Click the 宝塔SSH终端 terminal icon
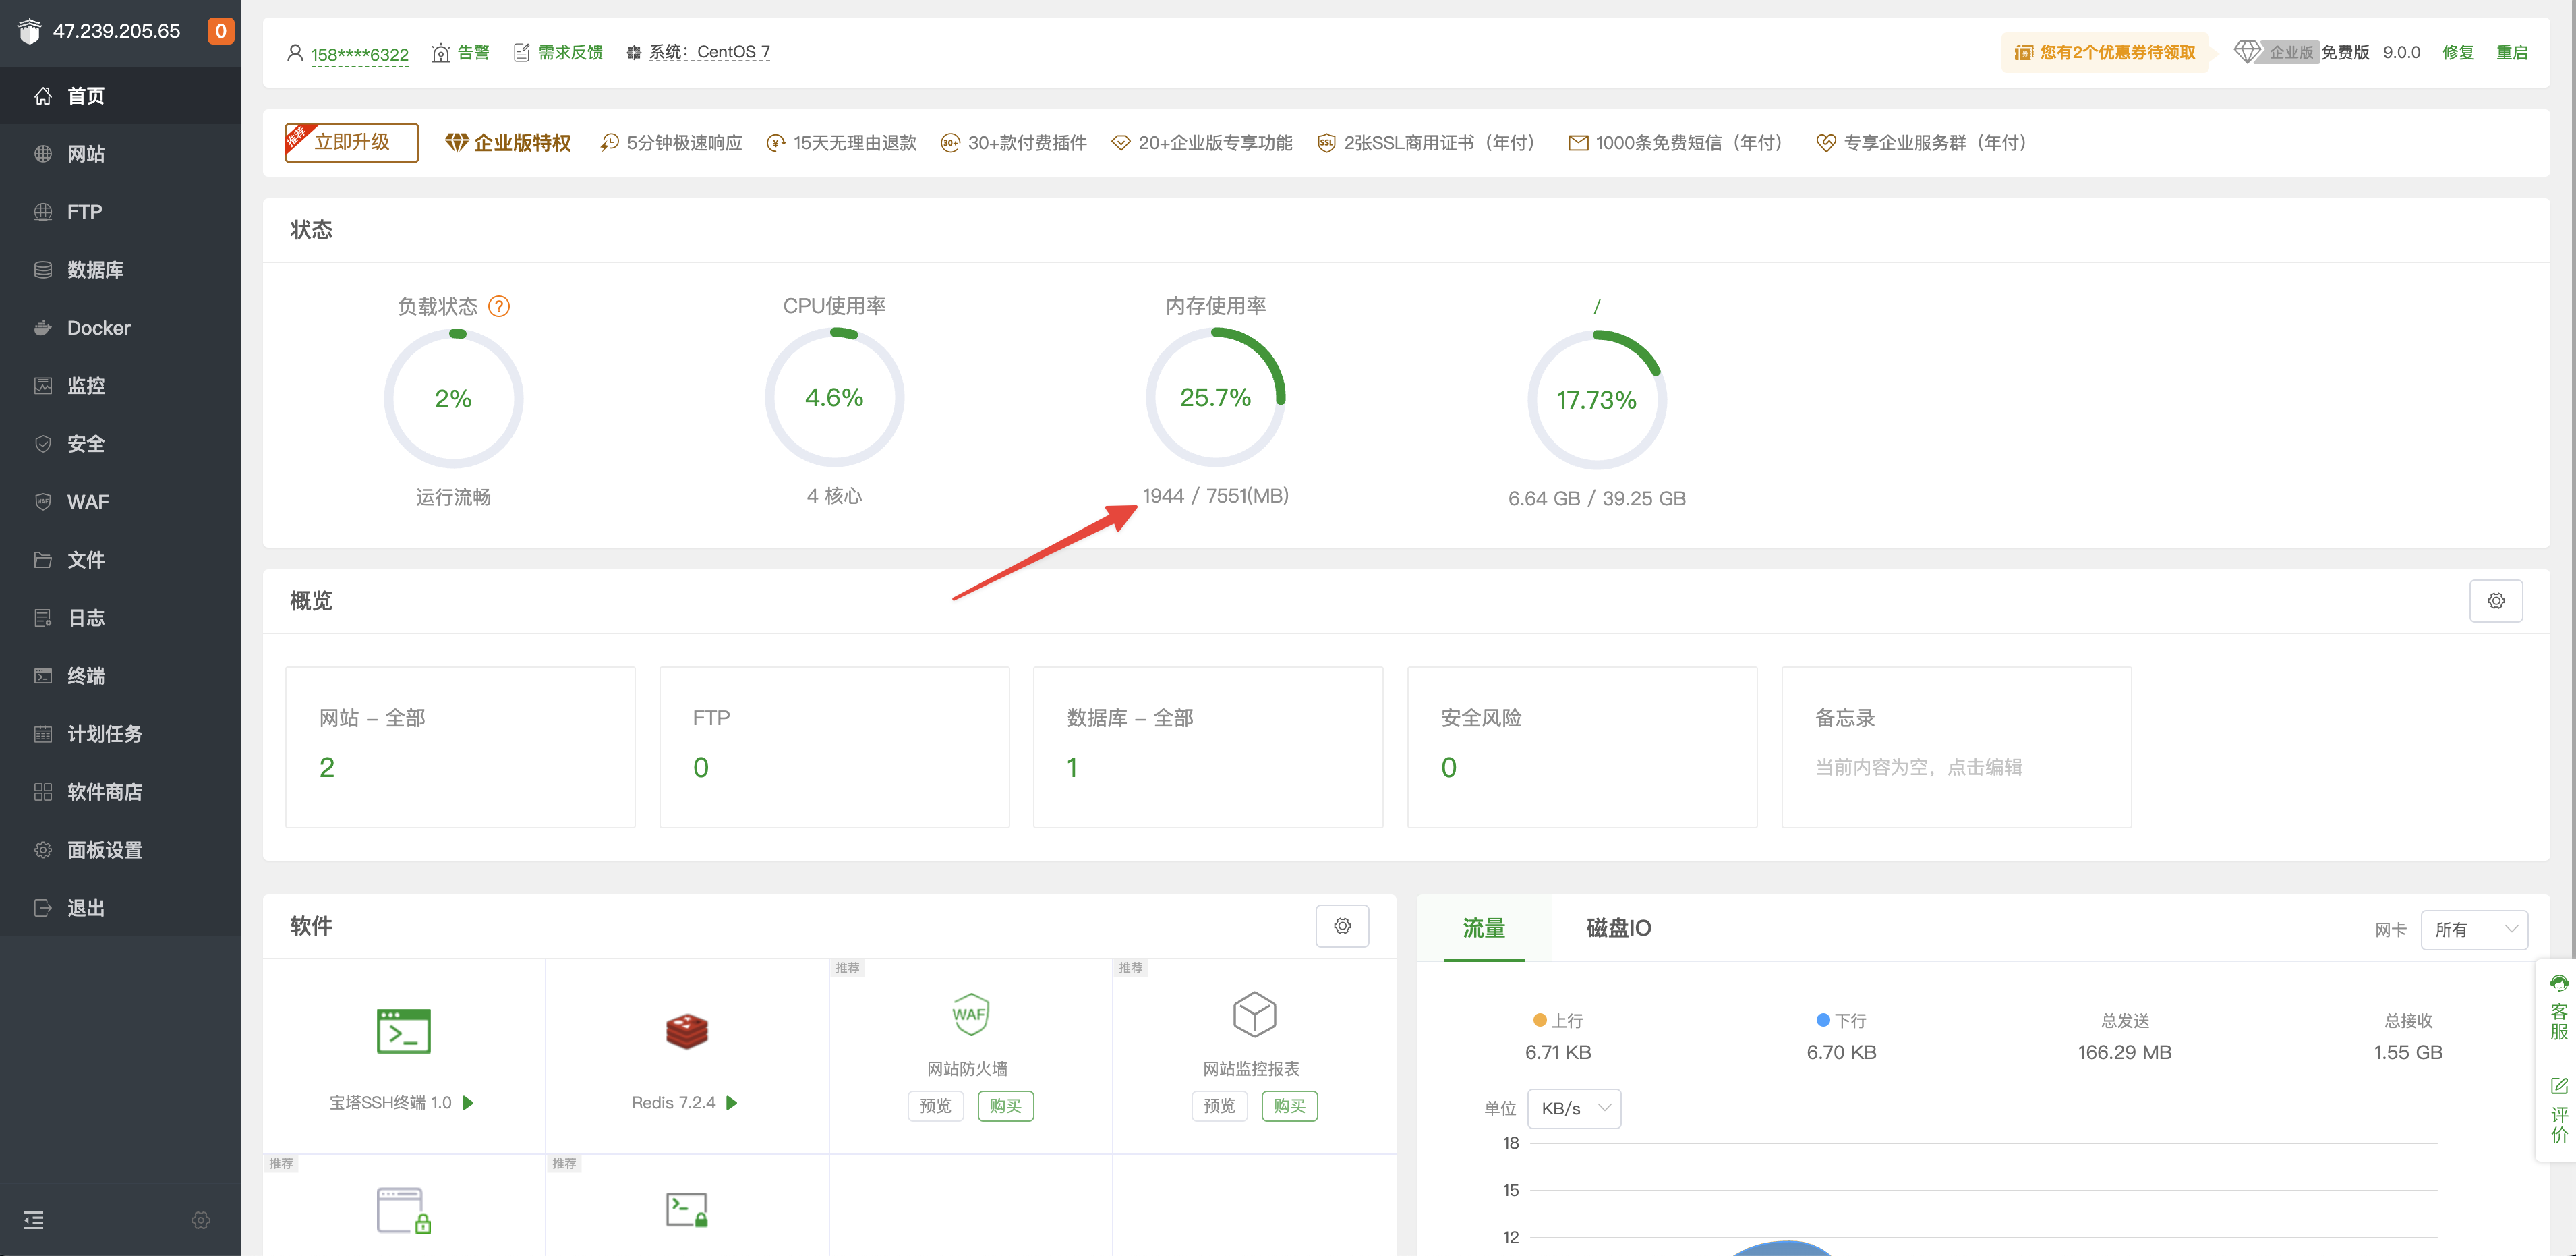The width and height of the screenshot is (2576, 1256). pos(403,1031)
